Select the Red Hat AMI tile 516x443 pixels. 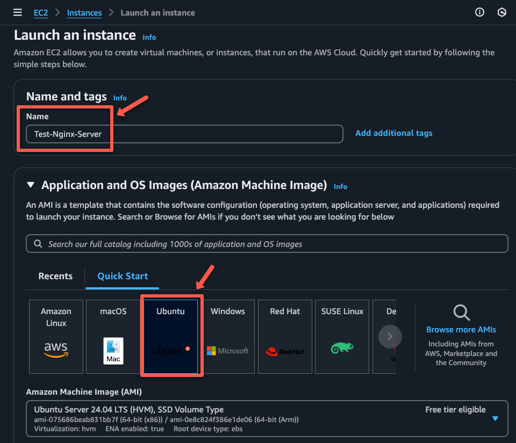coord(285,337)
